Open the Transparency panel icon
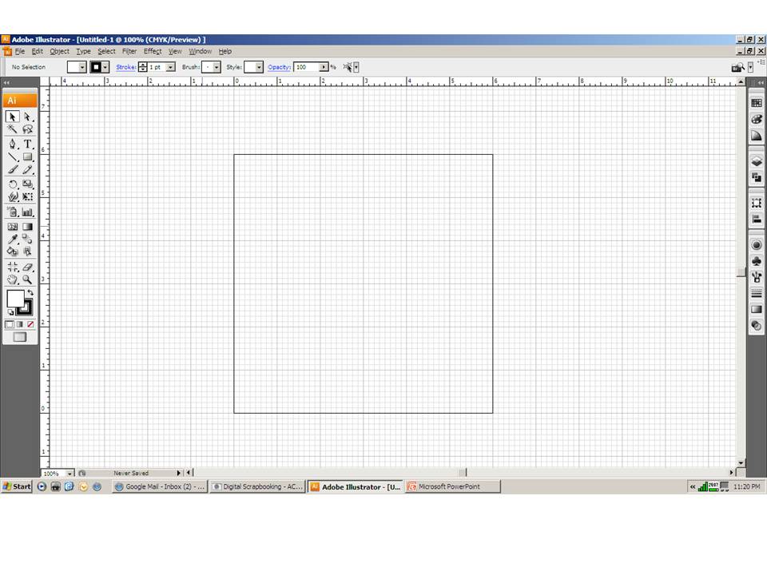This screenshot has height=575, width=767. pos(757,326)
